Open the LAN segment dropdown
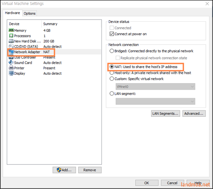 (x=155, y=102)
